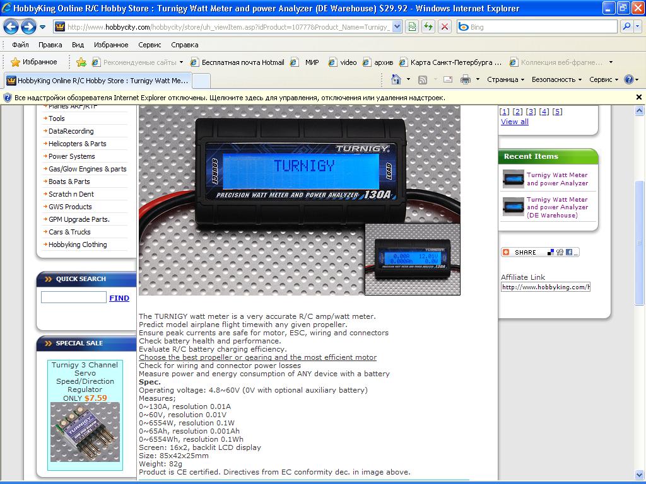Open the Tools category link
Image resolution: width=646 pixels, height=484 pixels.
click(56, 118)
